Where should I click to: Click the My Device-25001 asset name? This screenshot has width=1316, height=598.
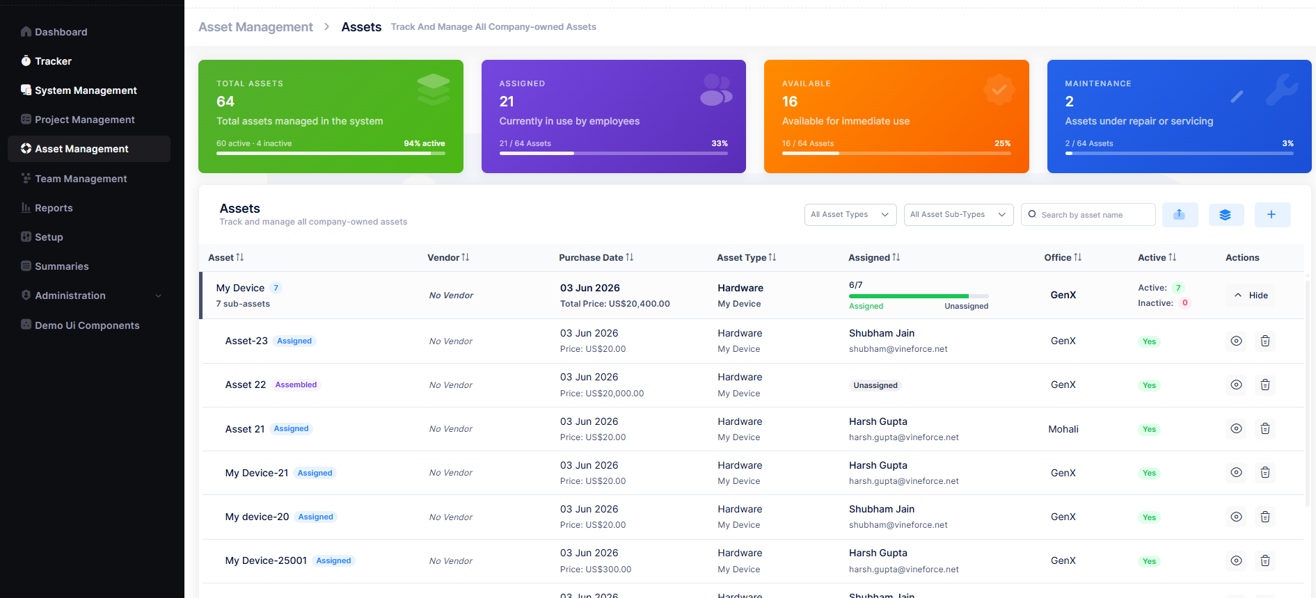(266, 560)
